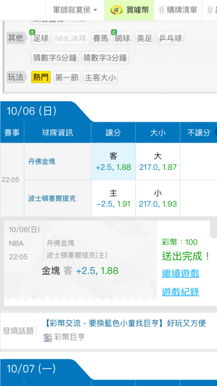Screen dimensions: 217x386
Task: Choose the 賽馬 category
Action: coord(100,38)
